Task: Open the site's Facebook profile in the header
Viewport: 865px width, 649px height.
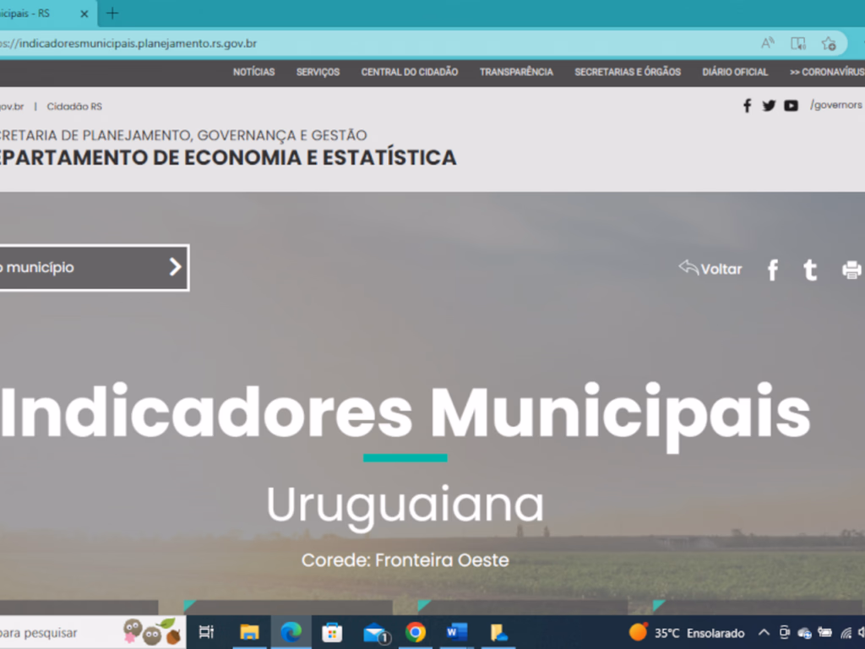Action: [x=747, y=105]
